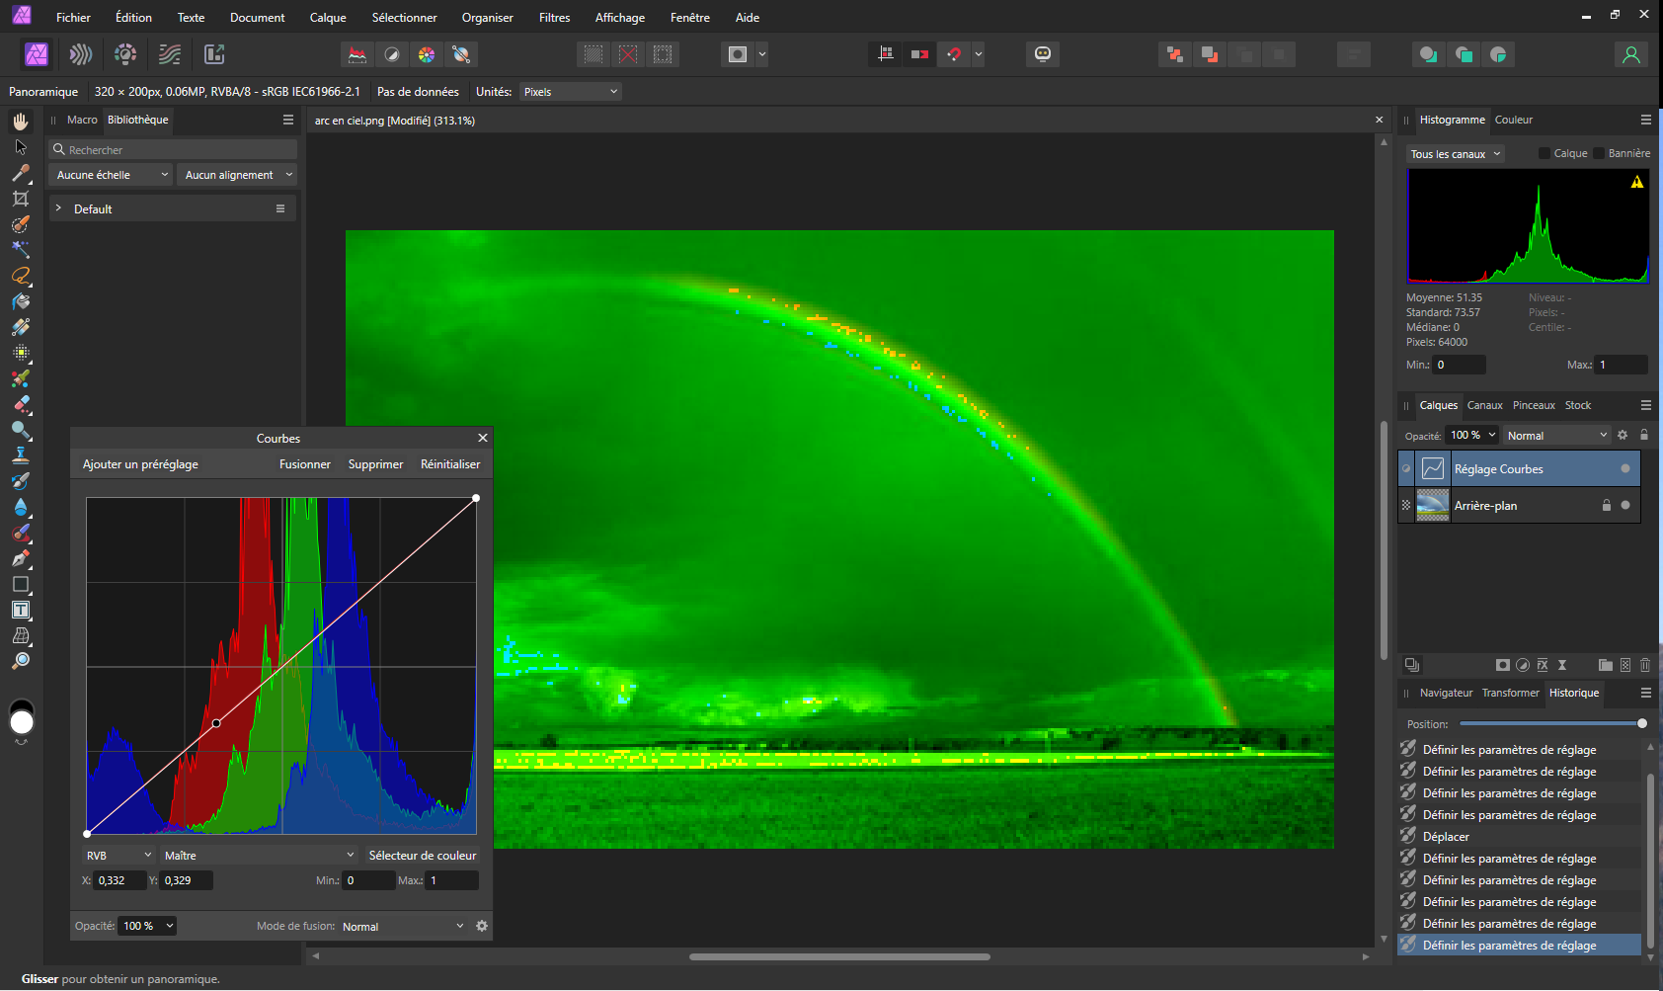Viewport: 1663px width, 991px height.
Task: Open Curves dialog settings gear
Action: pyautogui.click(x=482, y=926)
